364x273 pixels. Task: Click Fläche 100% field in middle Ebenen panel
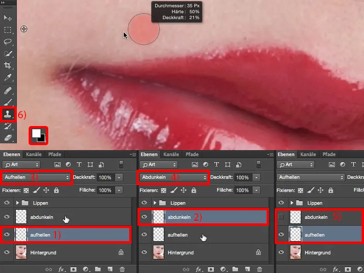tap(243, 190)
